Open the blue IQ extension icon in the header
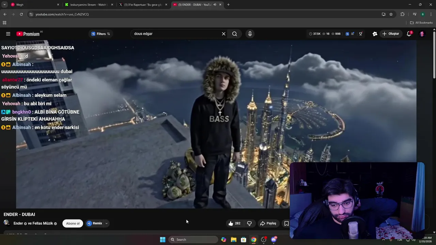This screenshot has width=436, height=245. pos(347,34)
